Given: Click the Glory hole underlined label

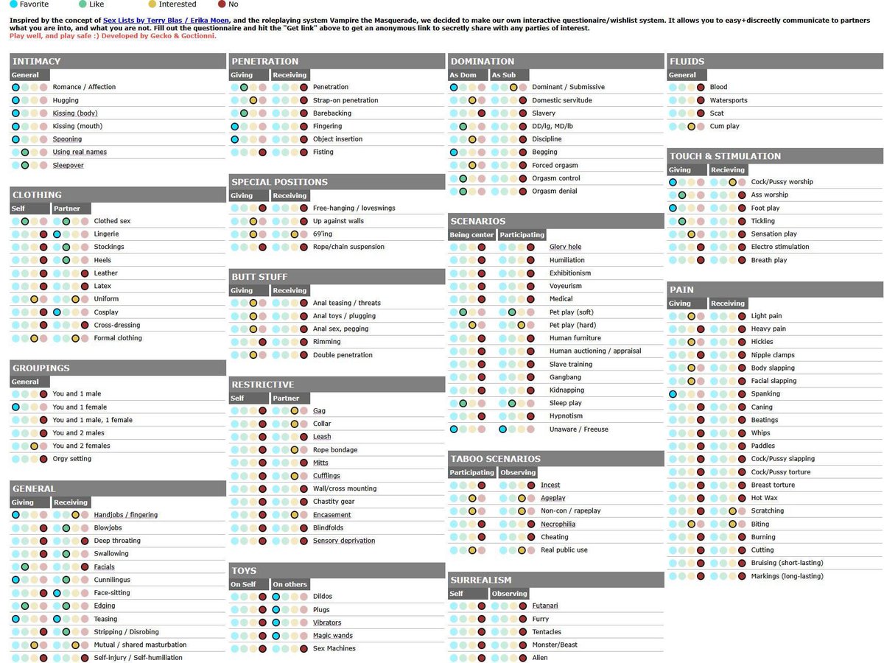Looking at the screenshot, I should click(565, 247).
